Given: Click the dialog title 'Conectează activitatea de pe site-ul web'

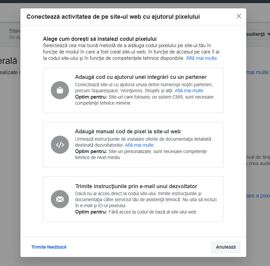Looking at the screenshot, I should pyautogui.click(x=113, y=16).
